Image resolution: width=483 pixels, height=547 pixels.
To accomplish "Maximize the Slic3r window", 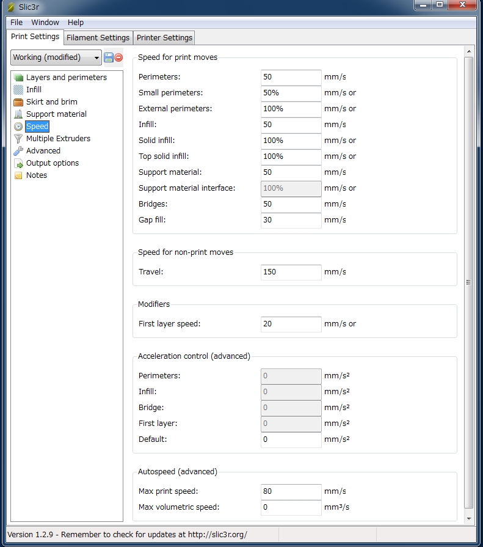I will pyautogui.click(x=440, y=5).
